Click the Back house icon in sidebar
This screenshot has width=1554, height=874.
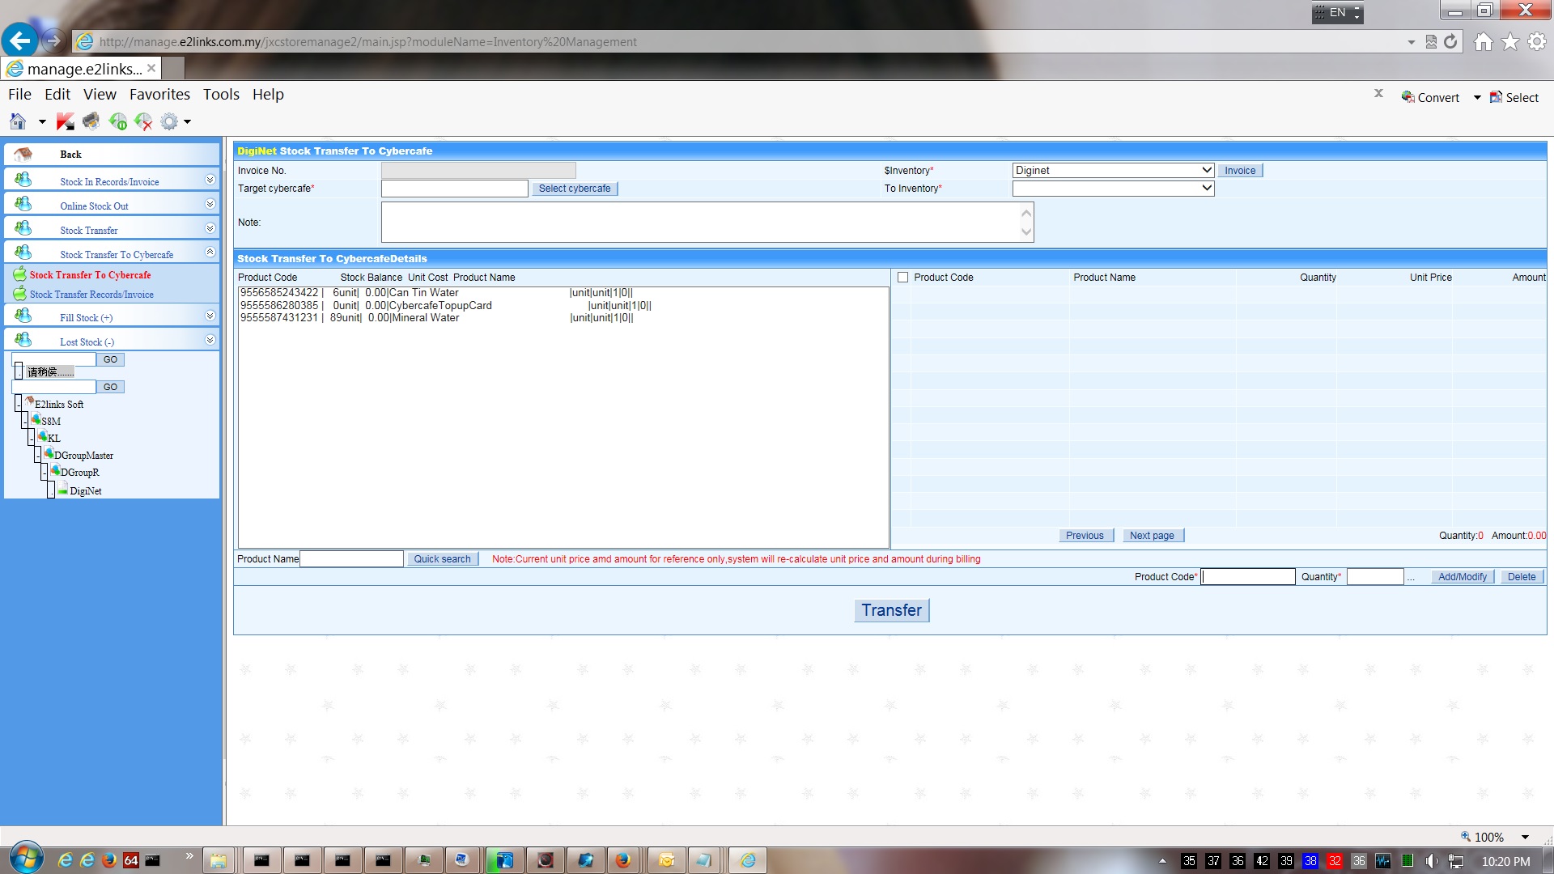pos(23,154)
